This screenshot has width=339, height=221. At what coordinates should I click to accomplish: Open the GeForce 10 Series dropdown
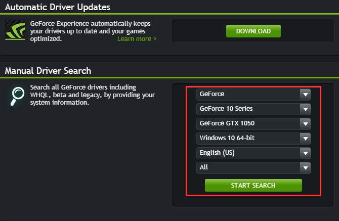coord(253,109)
